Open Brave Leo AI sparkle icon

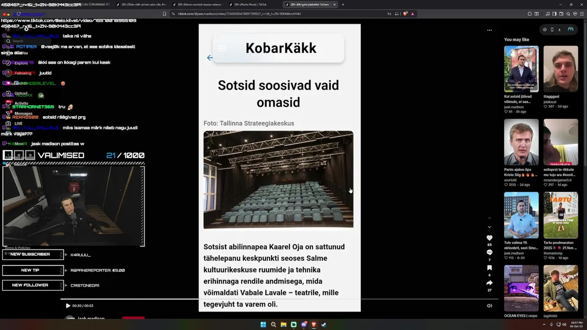tap(568, 14)
